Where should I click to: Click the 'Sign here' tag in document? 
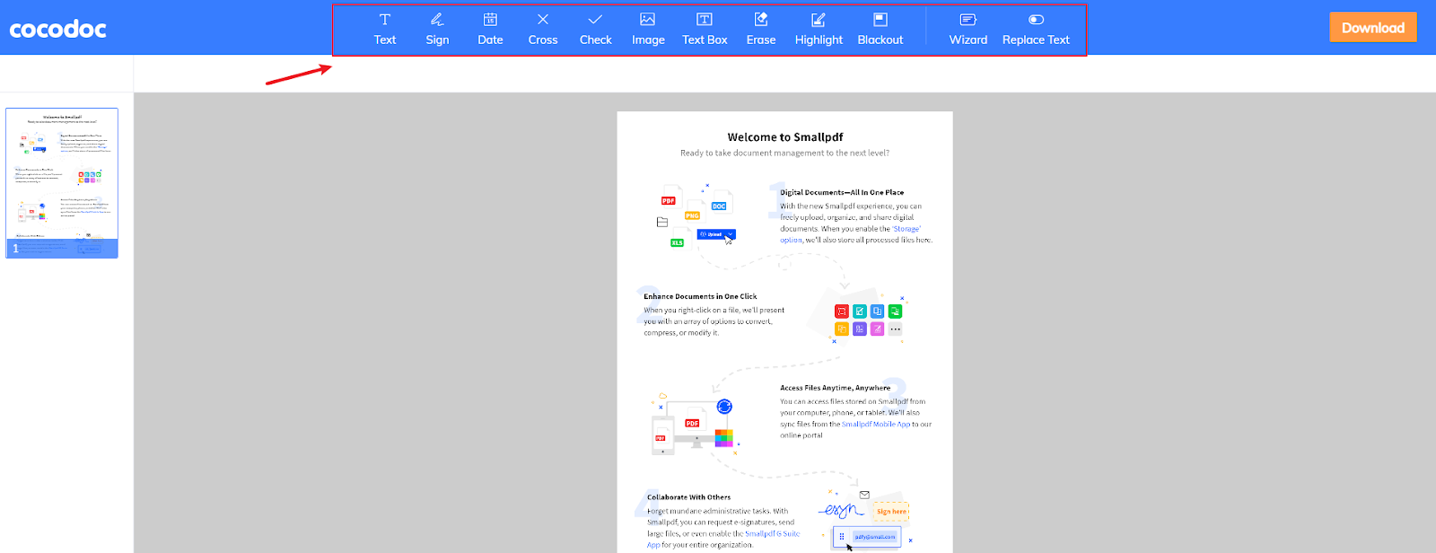[x=891, y=512]
